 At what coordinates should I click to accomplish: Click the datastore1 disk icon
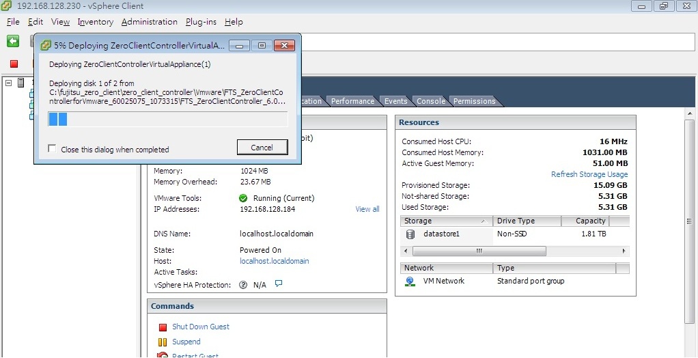click(410, 234)
